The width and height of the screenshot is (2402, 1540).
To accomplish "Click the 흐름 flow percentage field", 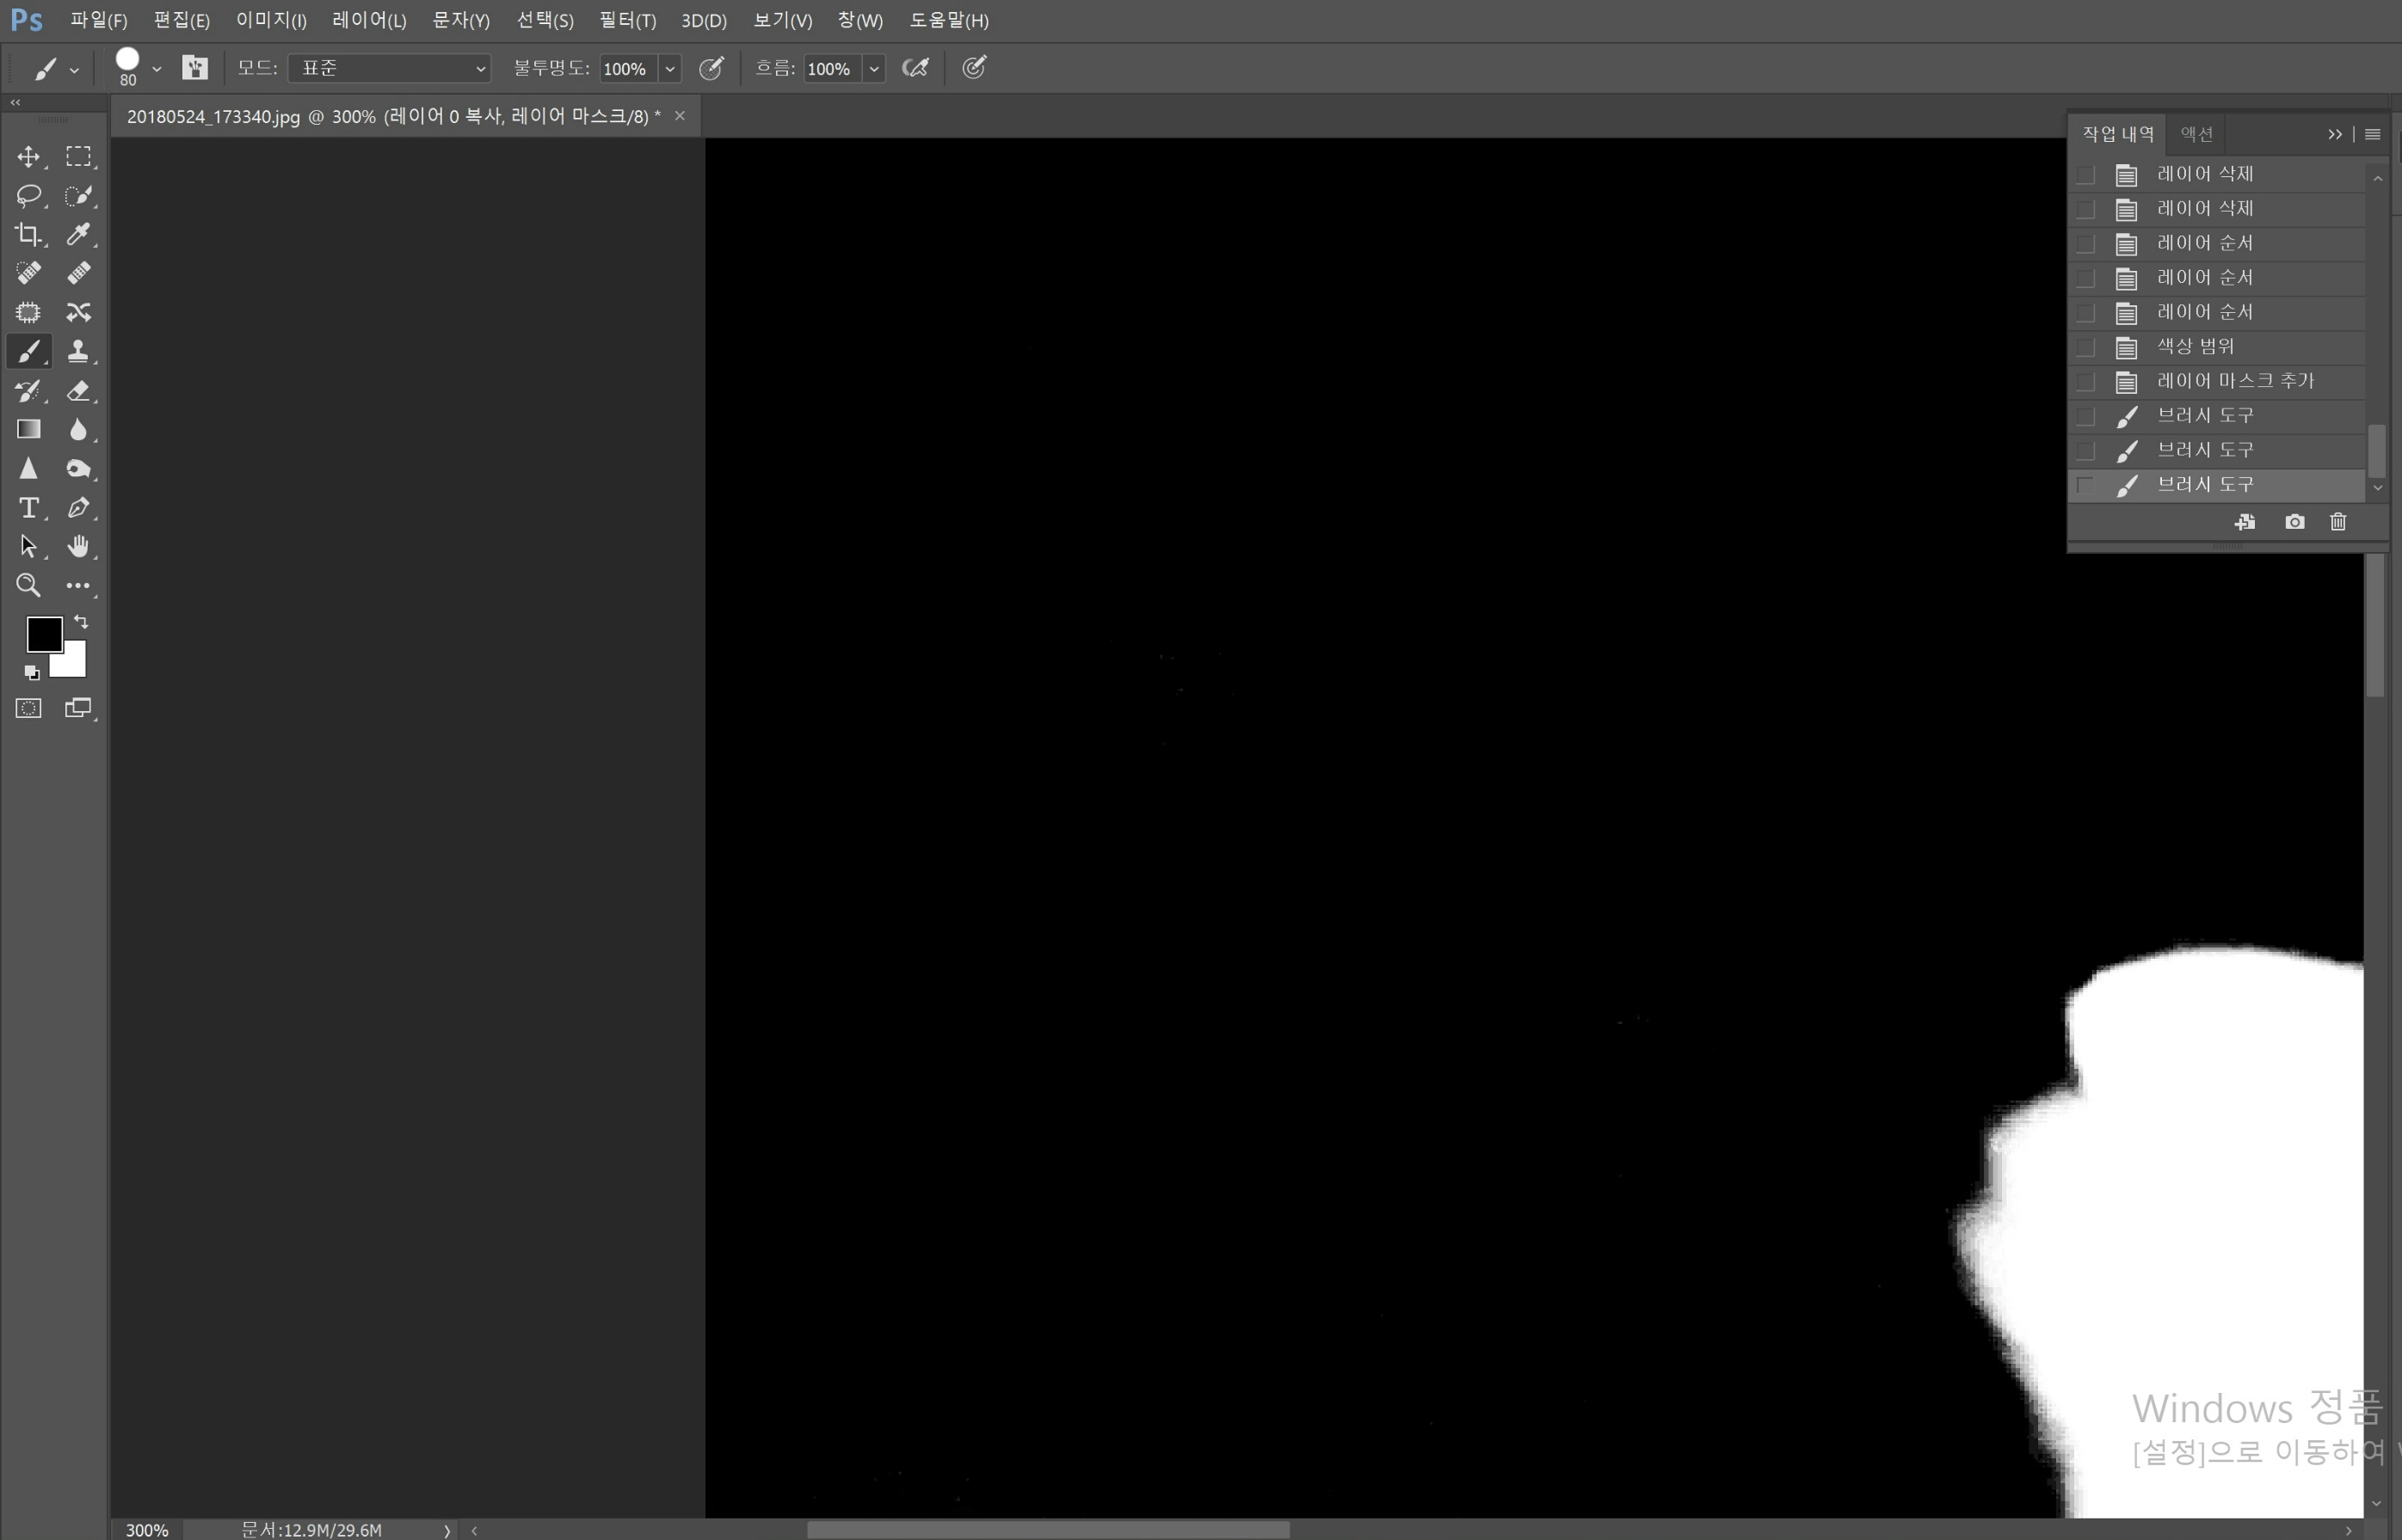I will 830,68.
